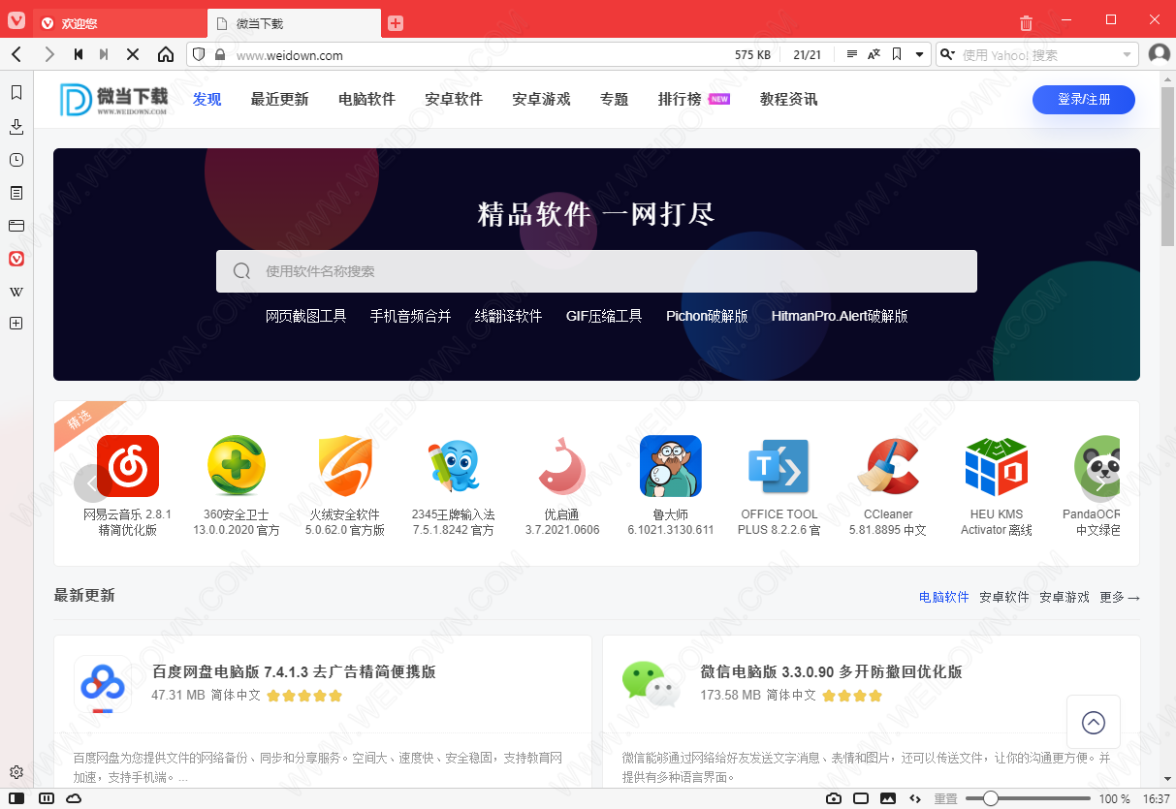
Task: Open a new tab with plus button
Action: (x=396, y=23)
